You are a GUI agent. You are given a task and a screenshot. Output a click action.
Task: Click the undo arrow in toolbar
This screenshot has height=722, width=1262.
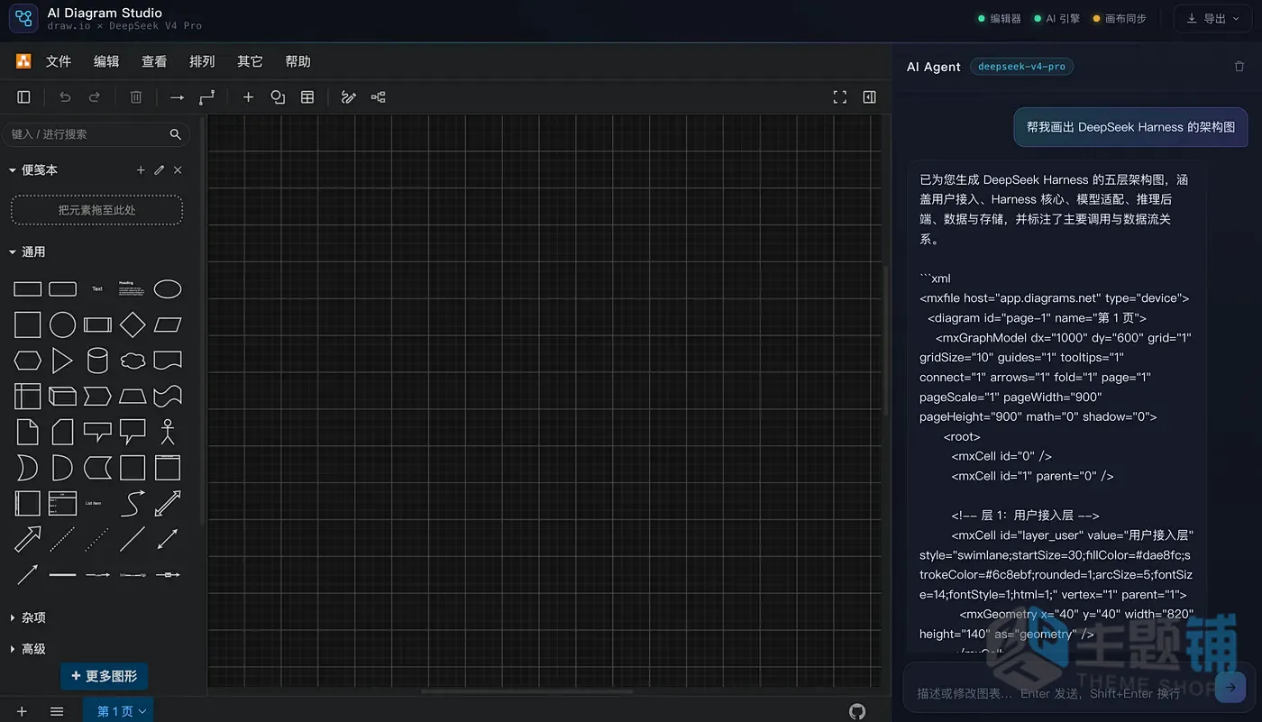pos(65,97)
